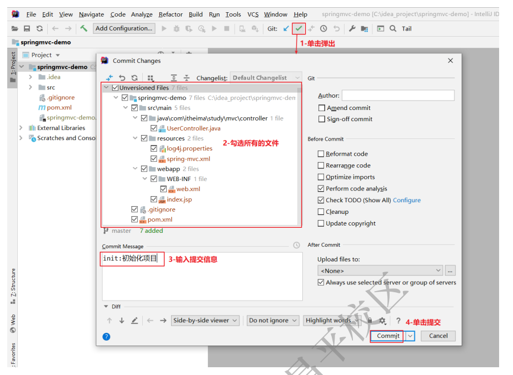Select web.xml in the commit file tree
Screen dimensions: 513x375
coord(188,189)
